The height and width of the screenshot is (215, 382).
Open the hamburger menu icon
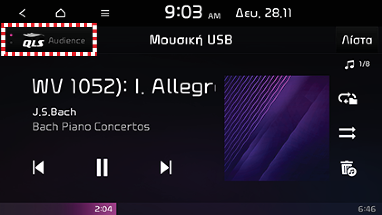(105, 13)
